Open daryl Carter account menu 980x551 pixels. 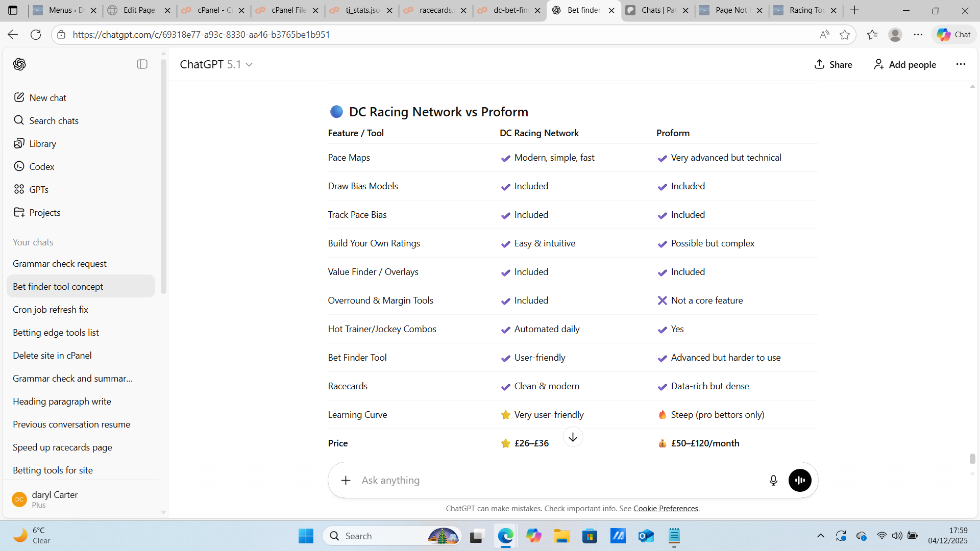point(54,499)
